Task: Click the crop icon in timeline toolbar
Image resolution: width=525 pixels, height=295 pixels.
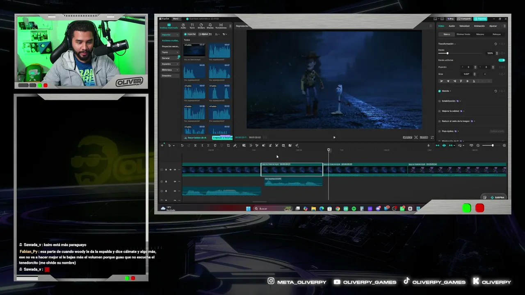Action: coord(228,145)
